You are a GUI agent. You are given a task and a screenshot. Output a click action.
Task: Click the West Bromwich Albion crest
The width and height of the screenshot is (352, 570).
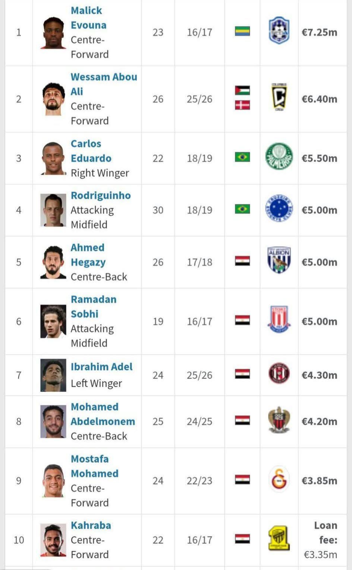pyautogui.click(x=279, y=260)
